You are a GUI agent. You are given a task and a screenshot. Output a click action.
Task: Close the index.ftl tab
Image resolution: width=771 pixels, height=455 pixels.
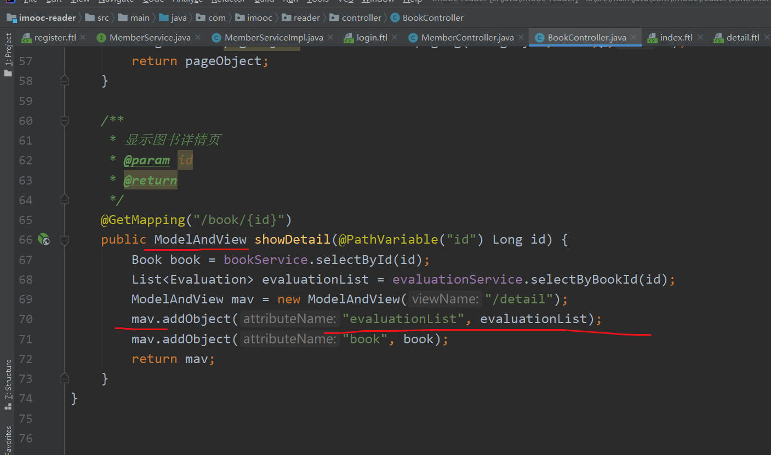click(700, 37)
